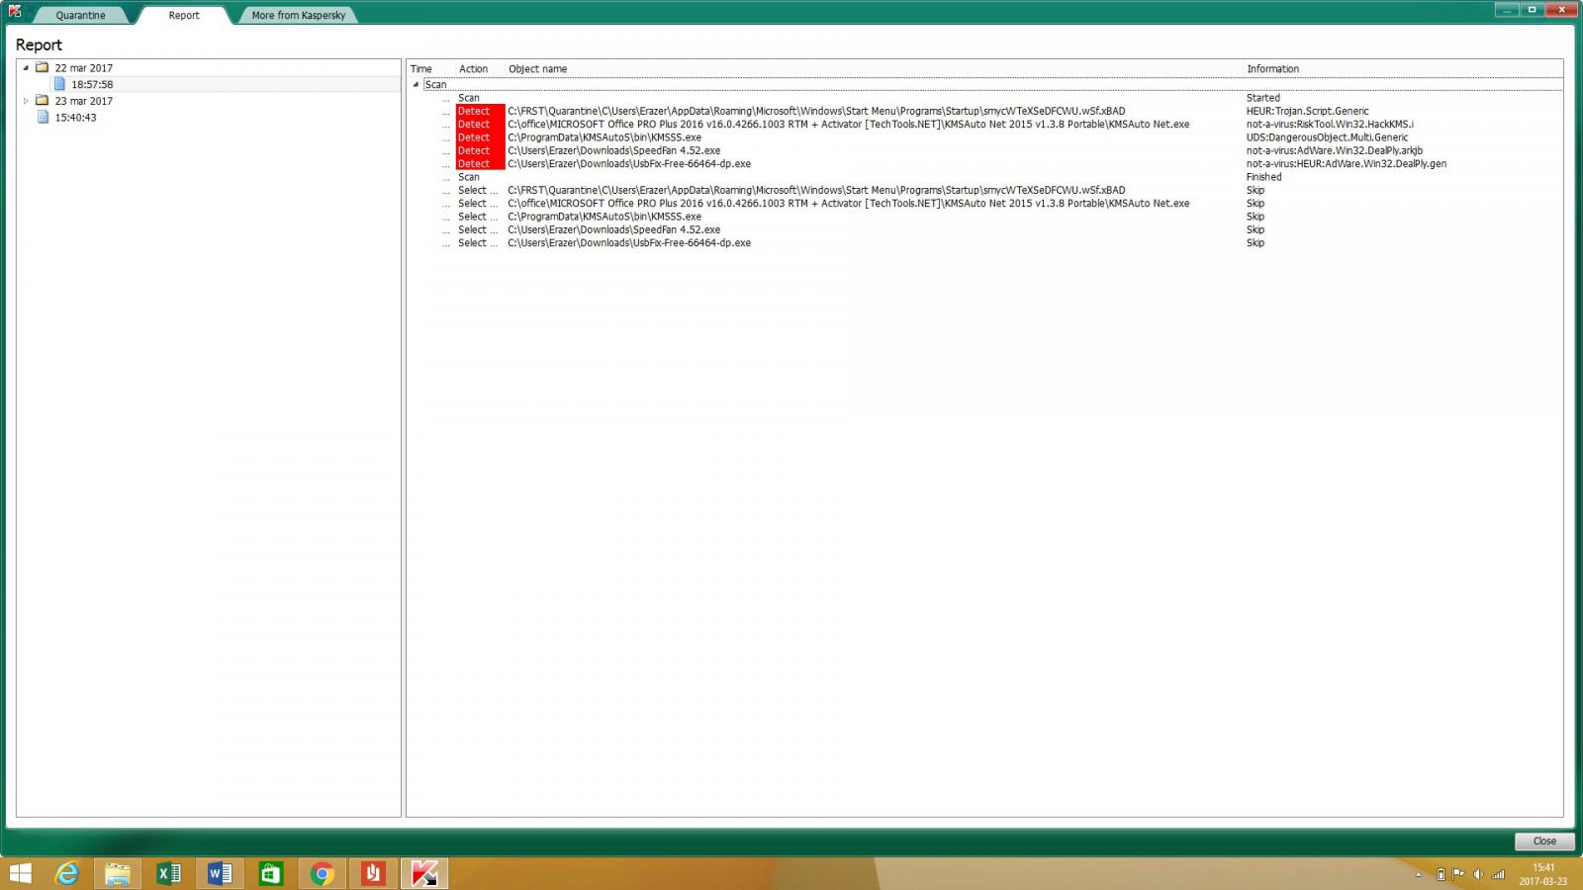1583x890 pixels.
Task: Sort by Information column header
Action: (1273, 69)
